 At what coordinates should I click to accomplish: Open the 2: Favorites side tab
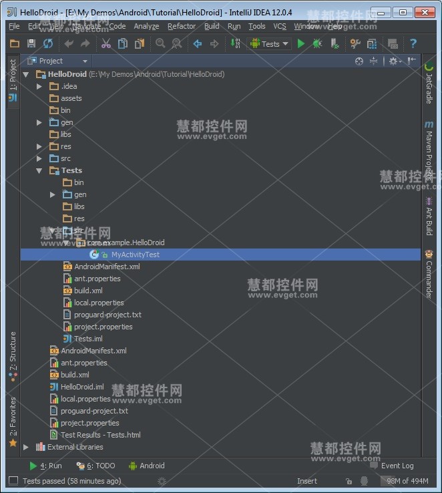(x=13, y=422)
